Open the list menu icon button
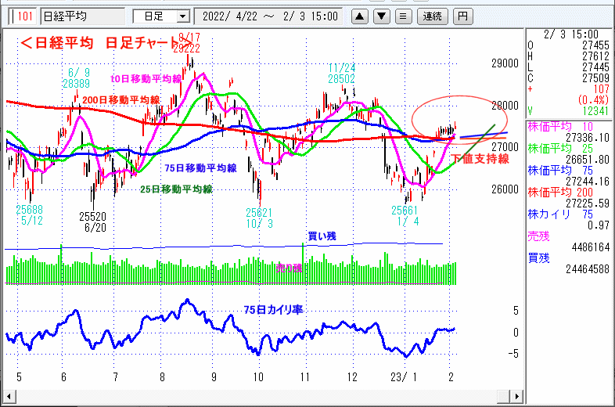The image size is (615, 407). point(403,16)
